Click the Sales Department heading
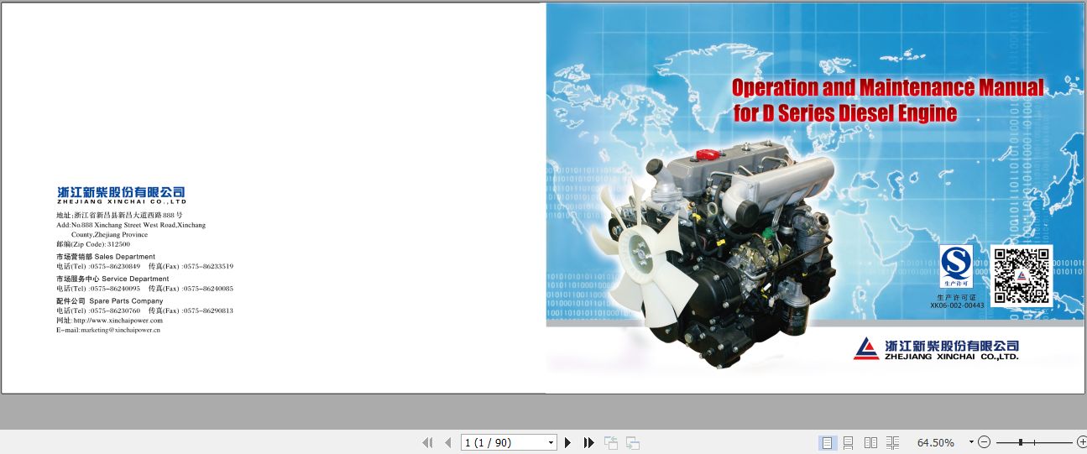 (x=106, y=257)
